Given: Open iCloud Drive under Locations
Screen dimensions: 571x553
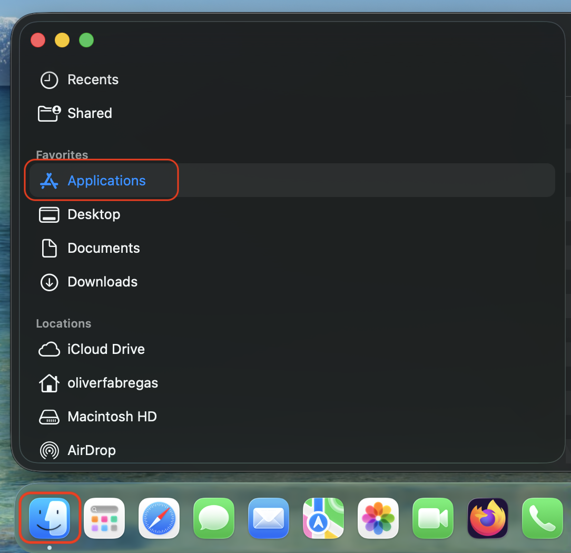Looking at the screenshot, I should click(x=106, y=349).
